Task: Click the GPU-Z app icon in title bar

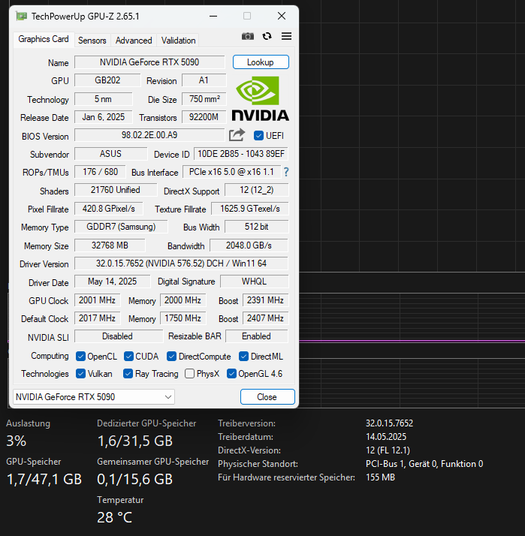Action: 22,16
